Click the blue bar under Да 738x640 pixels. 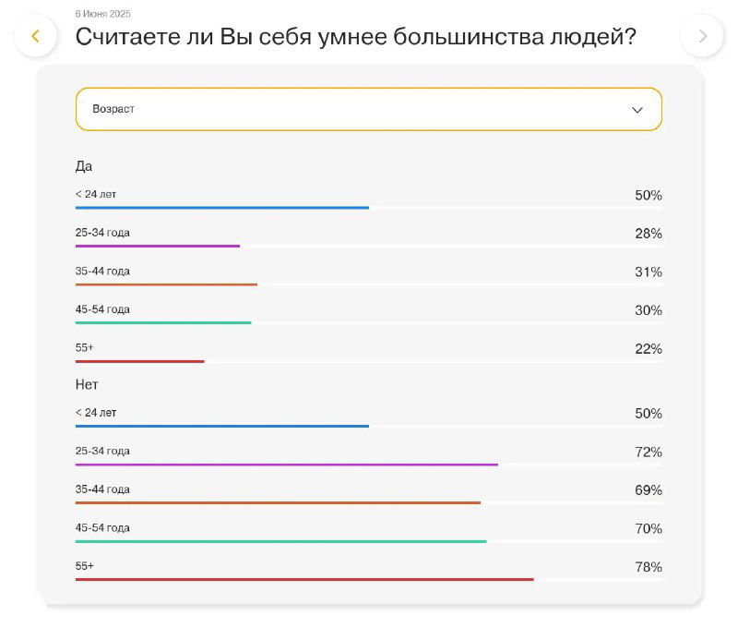point(221,208)
